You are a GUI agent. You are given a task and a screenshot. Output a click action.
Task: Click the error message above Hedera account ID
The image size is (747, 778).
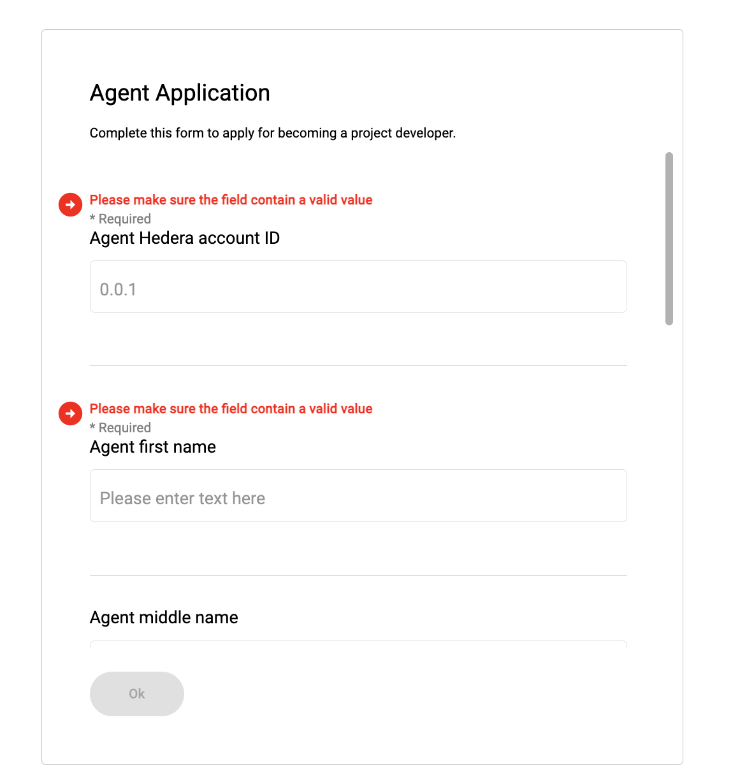pyautogui.click(x=231, y=200)
